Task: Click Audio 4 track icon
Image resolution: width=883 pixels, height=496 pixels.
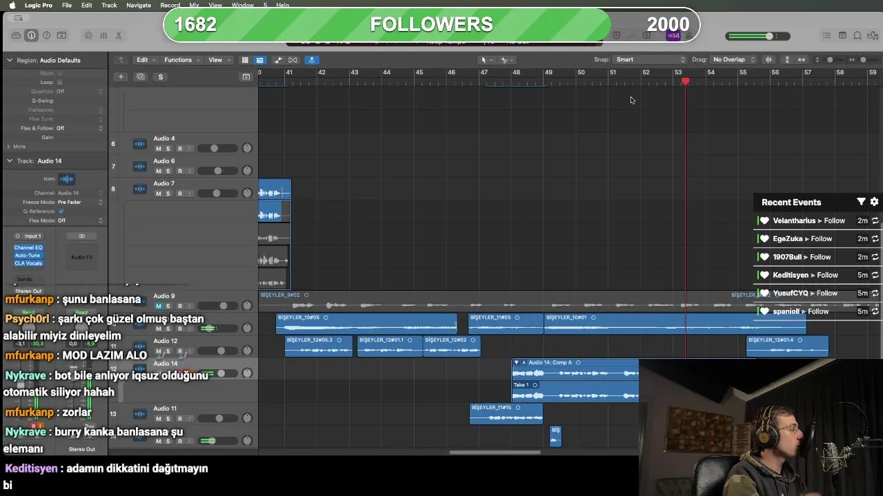Action: click(139, 144)
